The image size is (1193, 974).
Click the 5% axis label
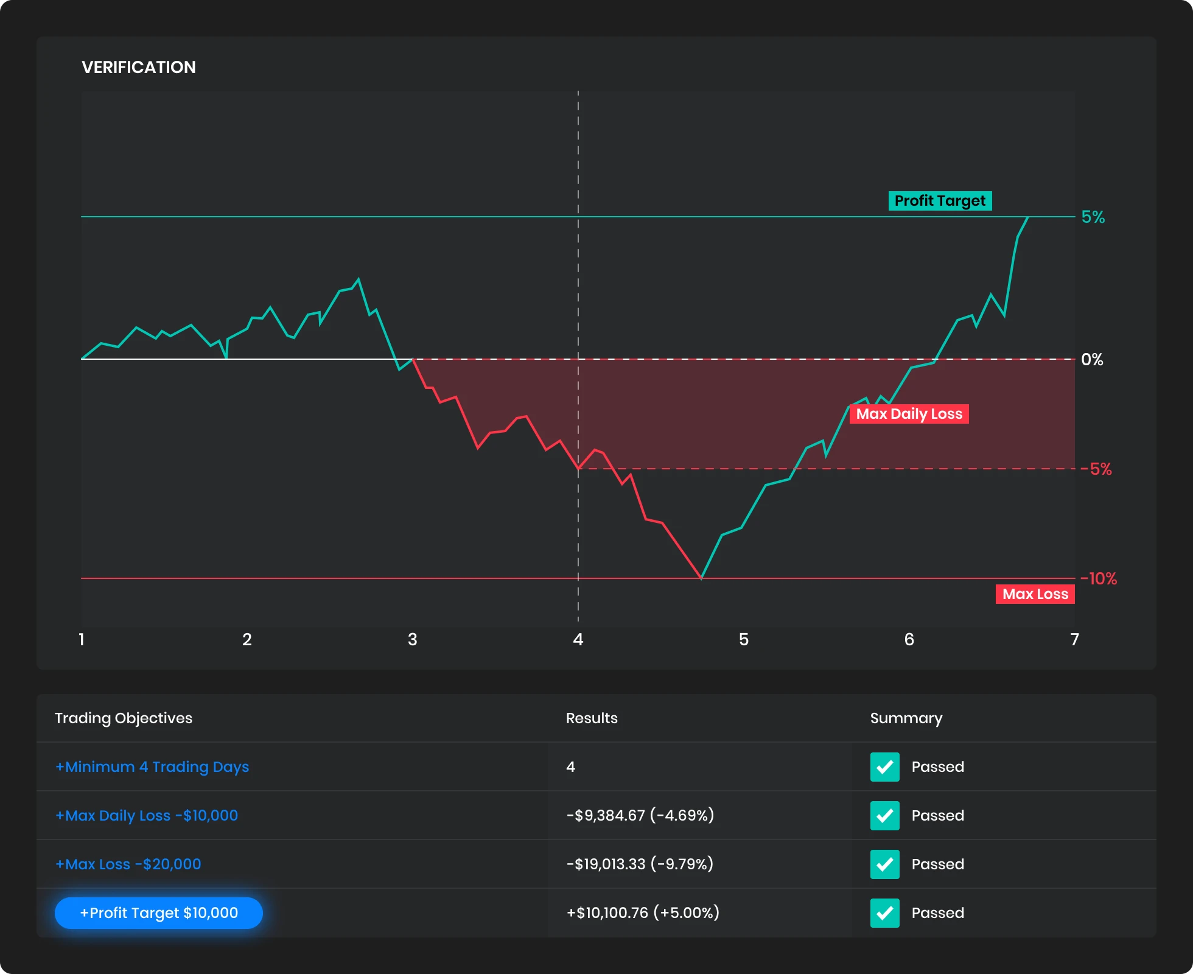tap(1093, 217)
